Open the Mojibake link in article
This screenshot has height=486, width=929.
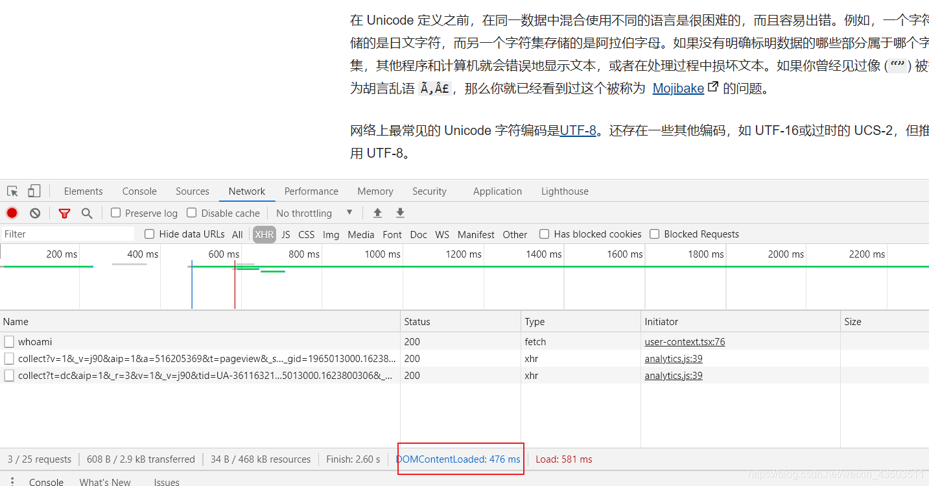coord(678,88)
